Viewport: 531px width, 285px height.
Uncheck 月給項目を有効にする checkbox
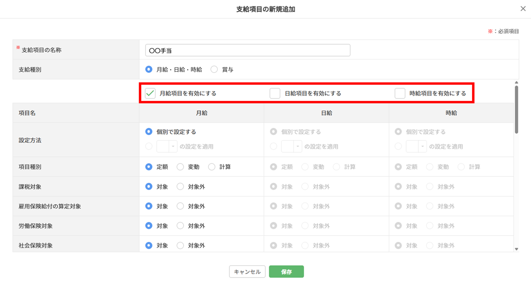point(150,93)
